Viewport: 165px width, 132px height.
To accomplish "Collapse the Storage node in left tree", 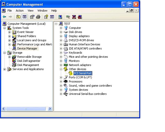I will pos(5,53).
